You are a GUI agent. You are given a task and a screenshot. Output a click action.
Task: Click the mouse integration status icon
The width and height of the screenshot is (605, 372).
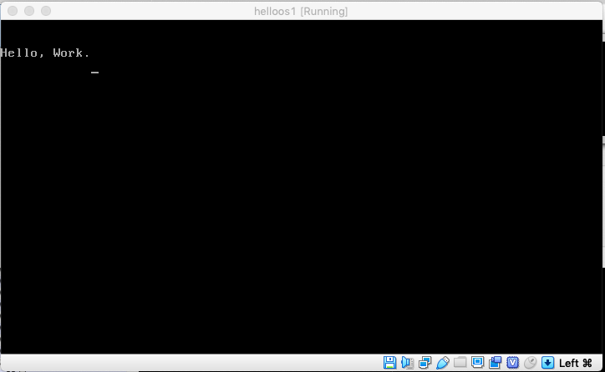click(530, 362)
